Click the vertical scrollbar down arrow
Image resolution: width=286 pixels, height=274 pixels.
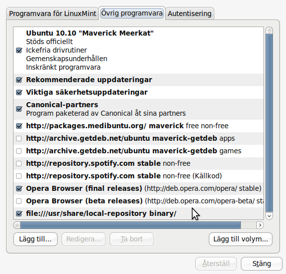(x=269, y=216)
